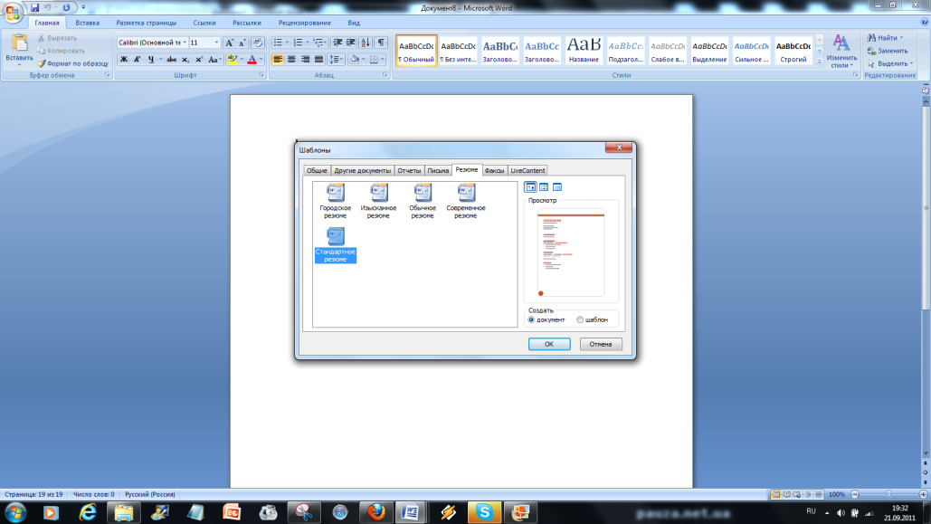Align text right

click(x=305, y=60)
